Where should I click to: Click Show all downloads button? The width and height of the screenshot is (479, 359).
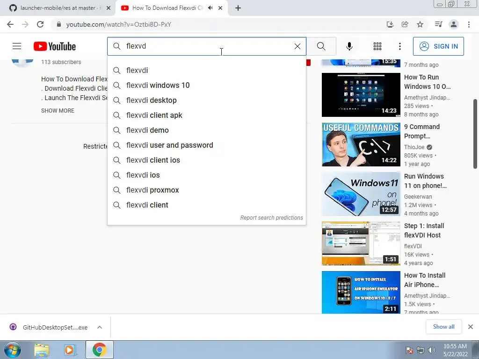tap(443, 327)
